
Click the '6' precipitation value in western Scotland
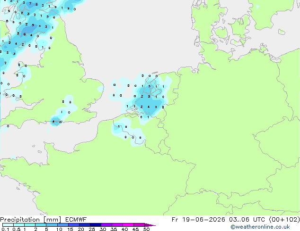25,34
